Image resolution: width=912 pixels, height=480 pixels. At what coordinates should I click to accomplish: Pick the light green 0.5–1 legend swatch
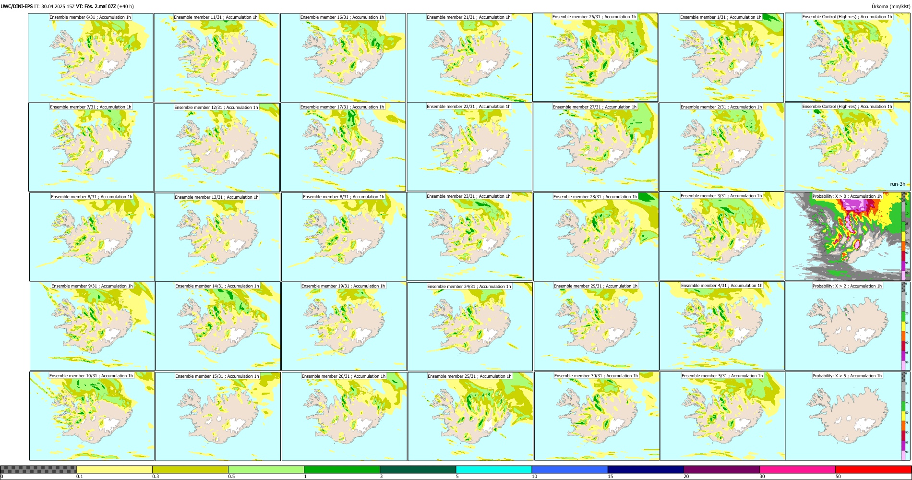[x=266, y=469]
